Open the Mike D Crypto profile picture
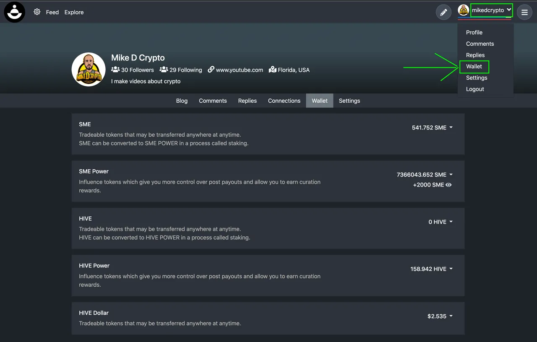 (89, 70)
